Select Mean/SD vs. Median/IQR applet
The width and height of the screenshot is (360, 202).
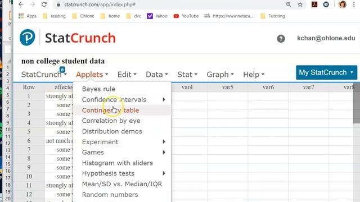pos(122,184)
